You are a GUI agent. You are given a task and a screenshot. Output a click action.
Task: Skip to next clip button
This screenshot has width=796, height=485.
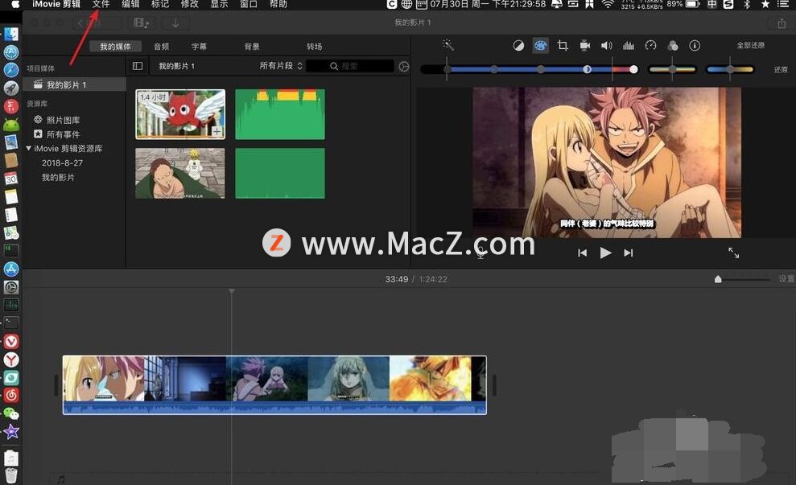[629, 253]
